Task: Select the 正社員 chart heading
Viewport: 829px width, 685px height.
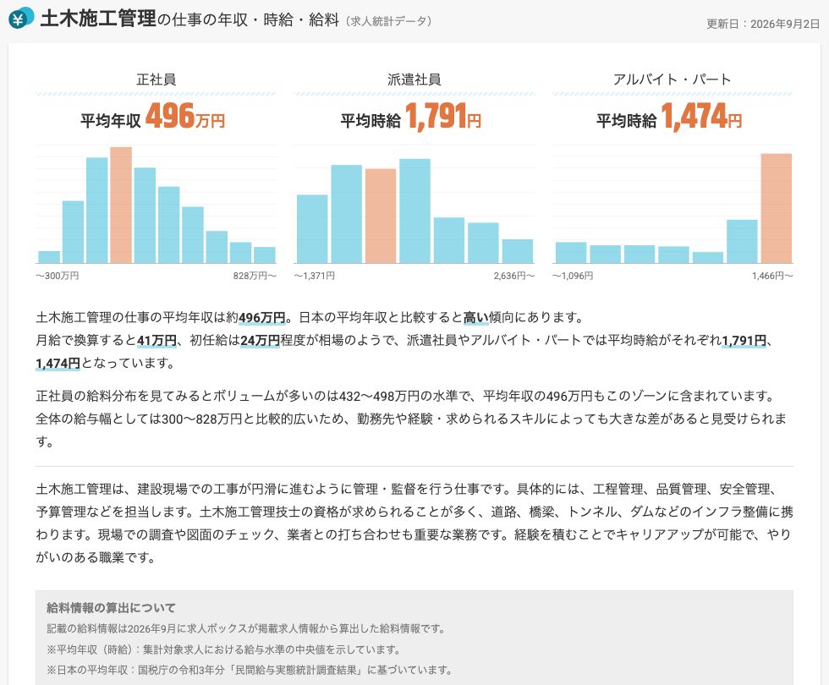Action: click(x=156, y=79)
